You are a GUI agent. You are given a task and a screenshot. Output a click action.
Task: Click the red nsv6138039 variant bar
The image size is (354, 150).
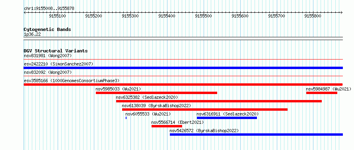pos(205,110)
